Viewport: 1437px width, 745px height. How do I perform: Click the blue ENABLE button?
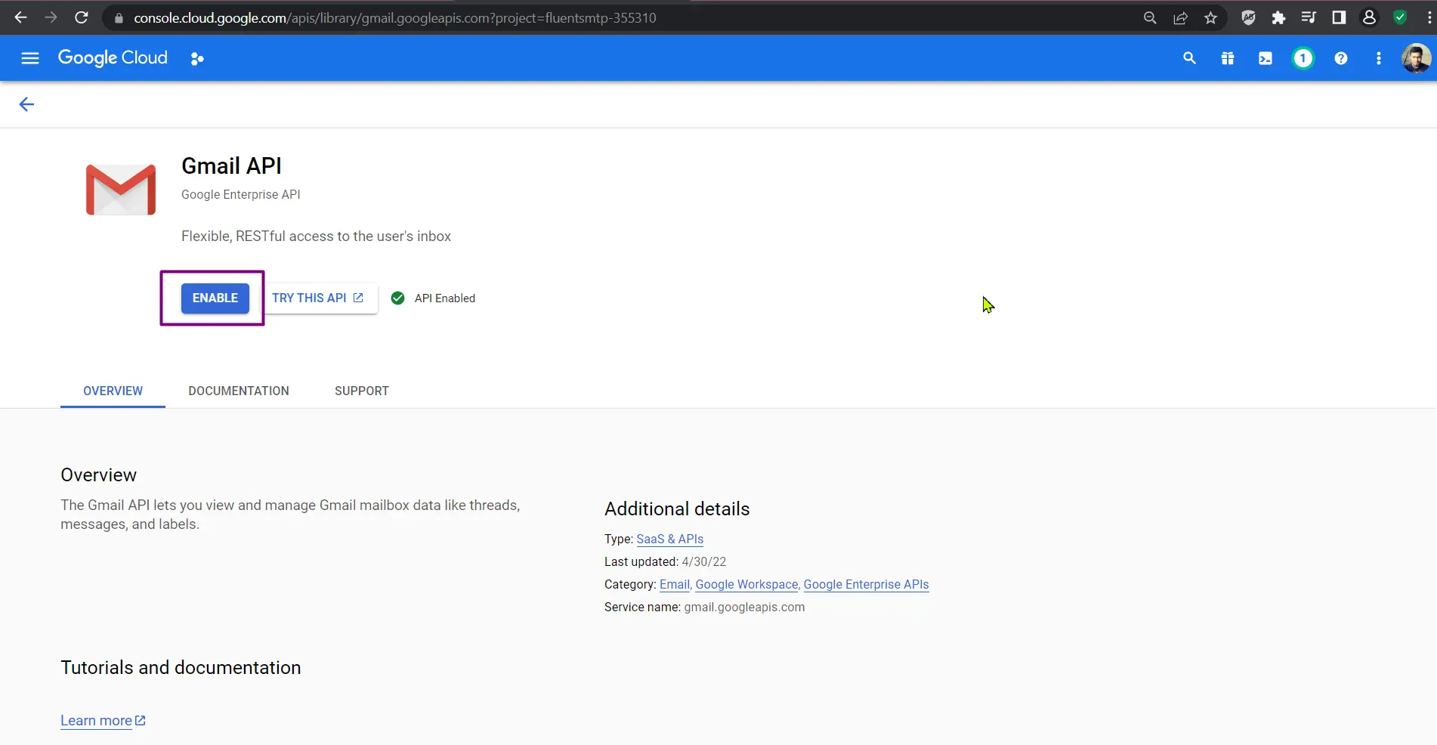tap(215, 298)
